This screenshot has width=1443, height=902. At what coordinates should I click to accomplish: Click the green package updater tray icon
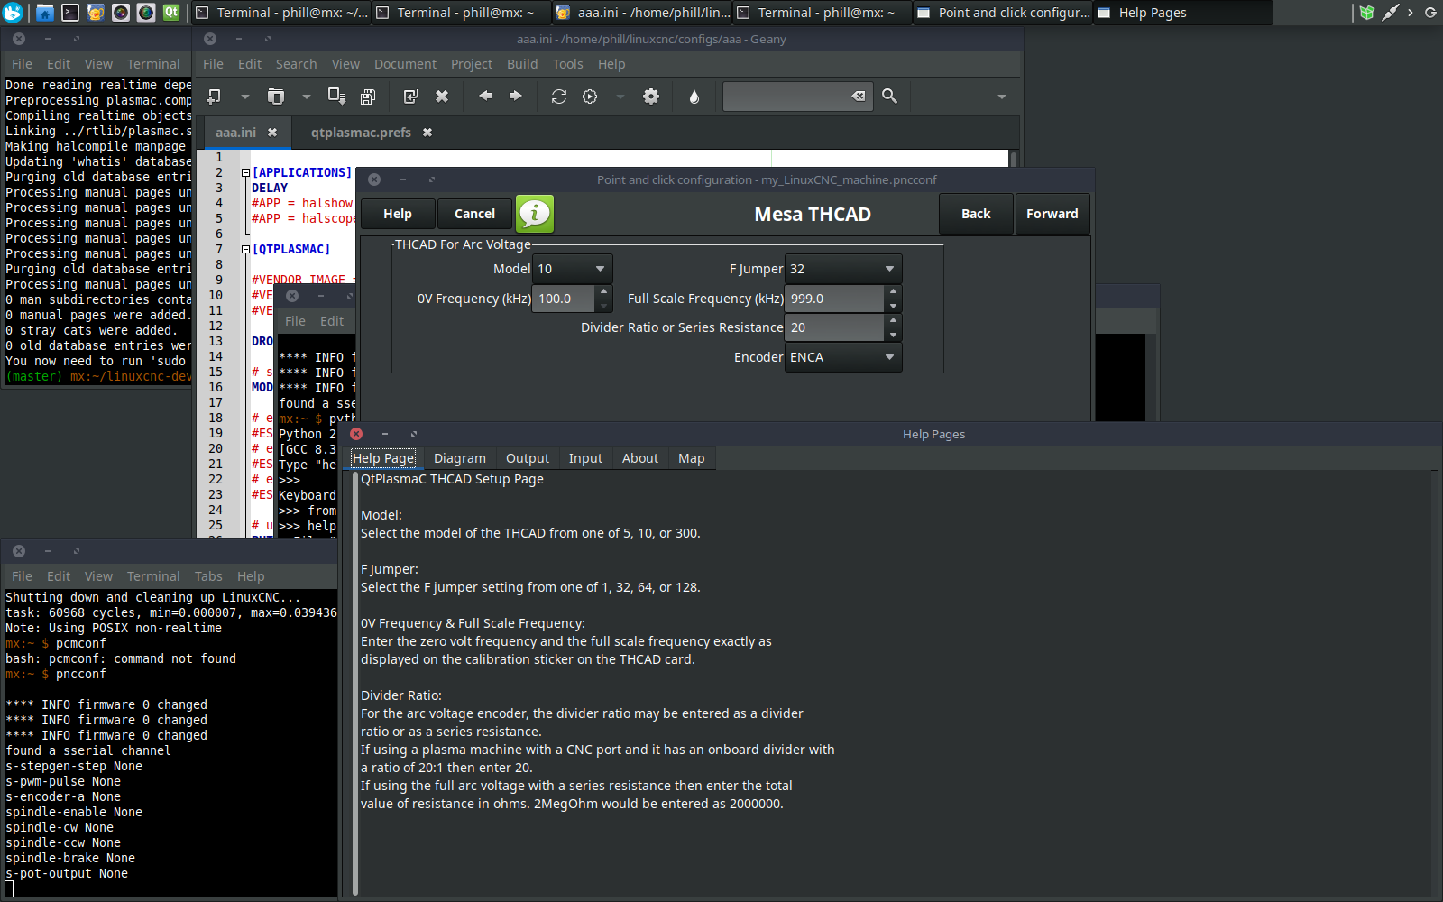pos(1367,13)
